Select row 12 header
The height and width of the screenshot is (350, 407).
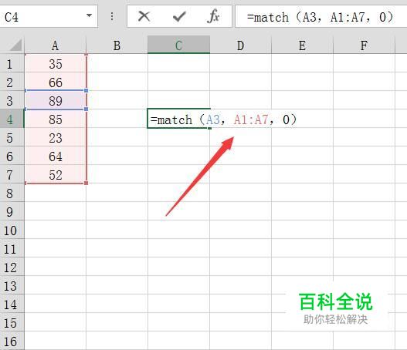[12, 267]
